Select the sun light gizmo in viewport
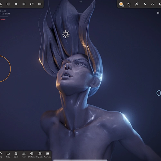 pyautogui.click(x=66, y=34)
